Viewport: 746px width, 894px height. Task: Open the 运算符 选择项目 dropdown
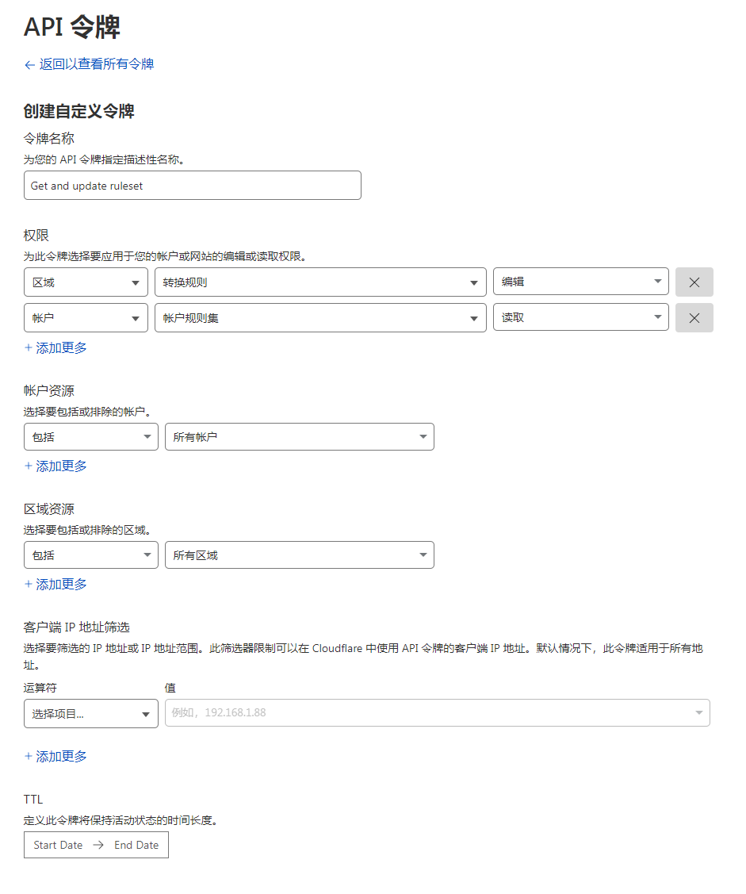(x=91, y=714)
